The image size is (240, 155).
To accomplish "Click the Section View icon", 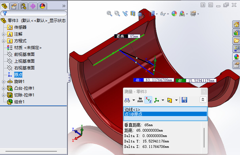I will tap(133, 14).
